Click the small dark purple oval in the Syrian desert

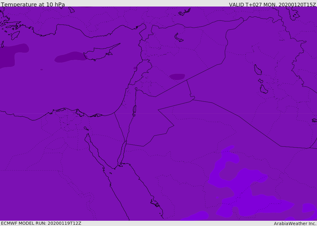pos(177,77)
